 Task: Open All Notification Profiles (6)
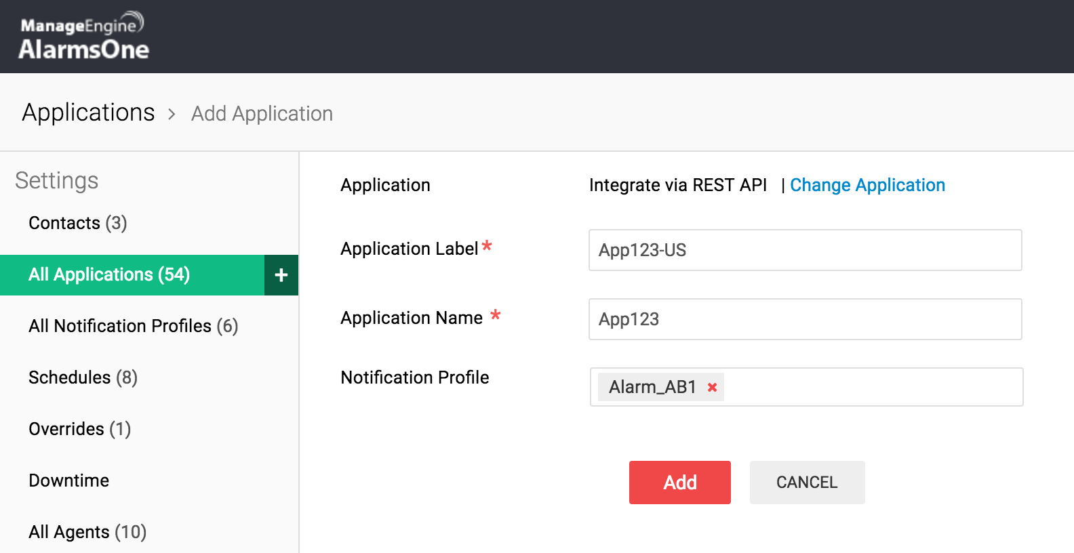133,326
